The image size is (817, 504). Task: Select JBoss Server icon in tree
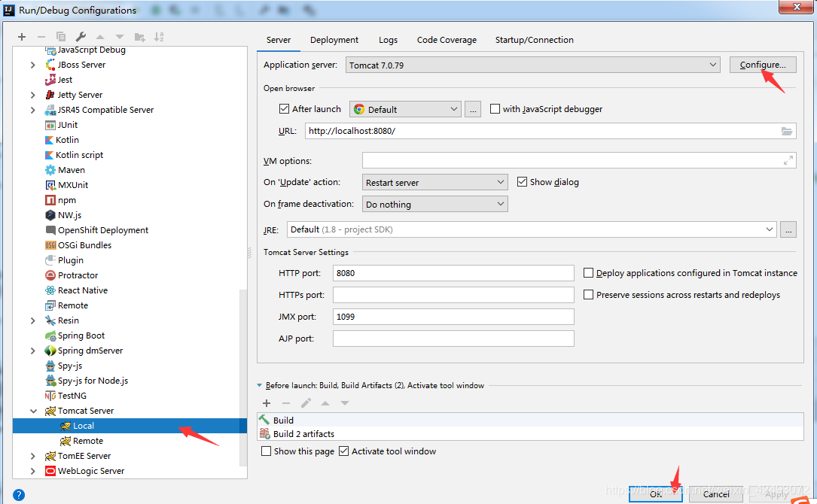(50, 65)
